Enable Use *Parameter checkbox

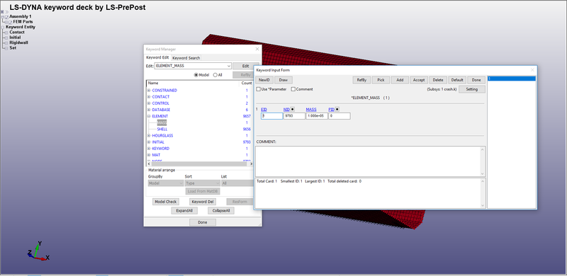(258, 89)
